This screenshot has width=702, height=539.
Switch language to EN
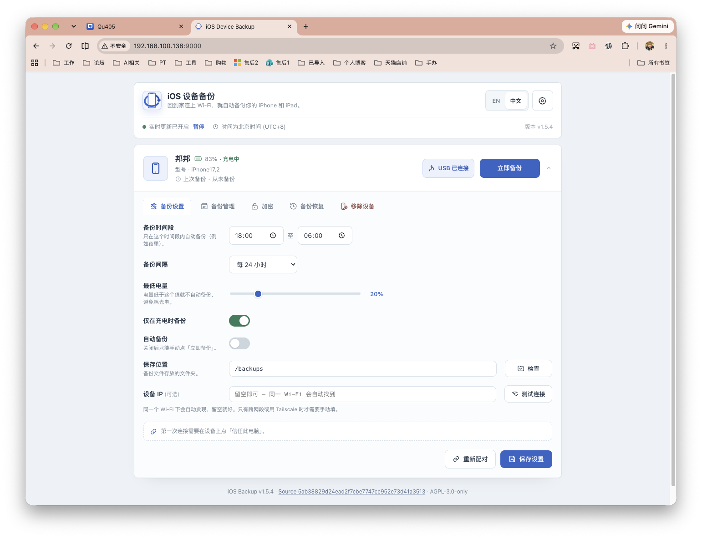point(496,101)
